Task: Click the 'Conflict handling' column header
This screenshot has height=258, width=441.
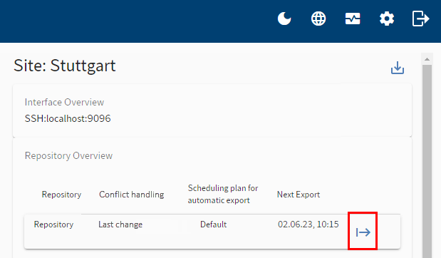Action: click(x=132, y=195)
